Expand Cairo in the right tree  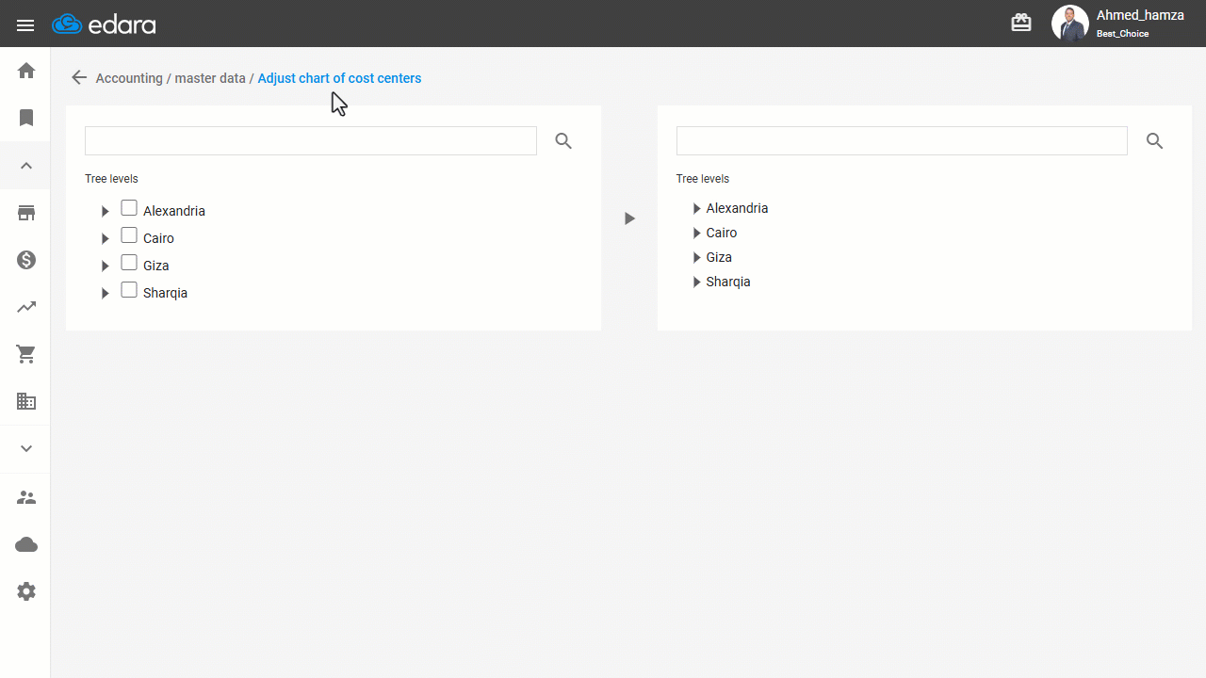tap(697, 234)
